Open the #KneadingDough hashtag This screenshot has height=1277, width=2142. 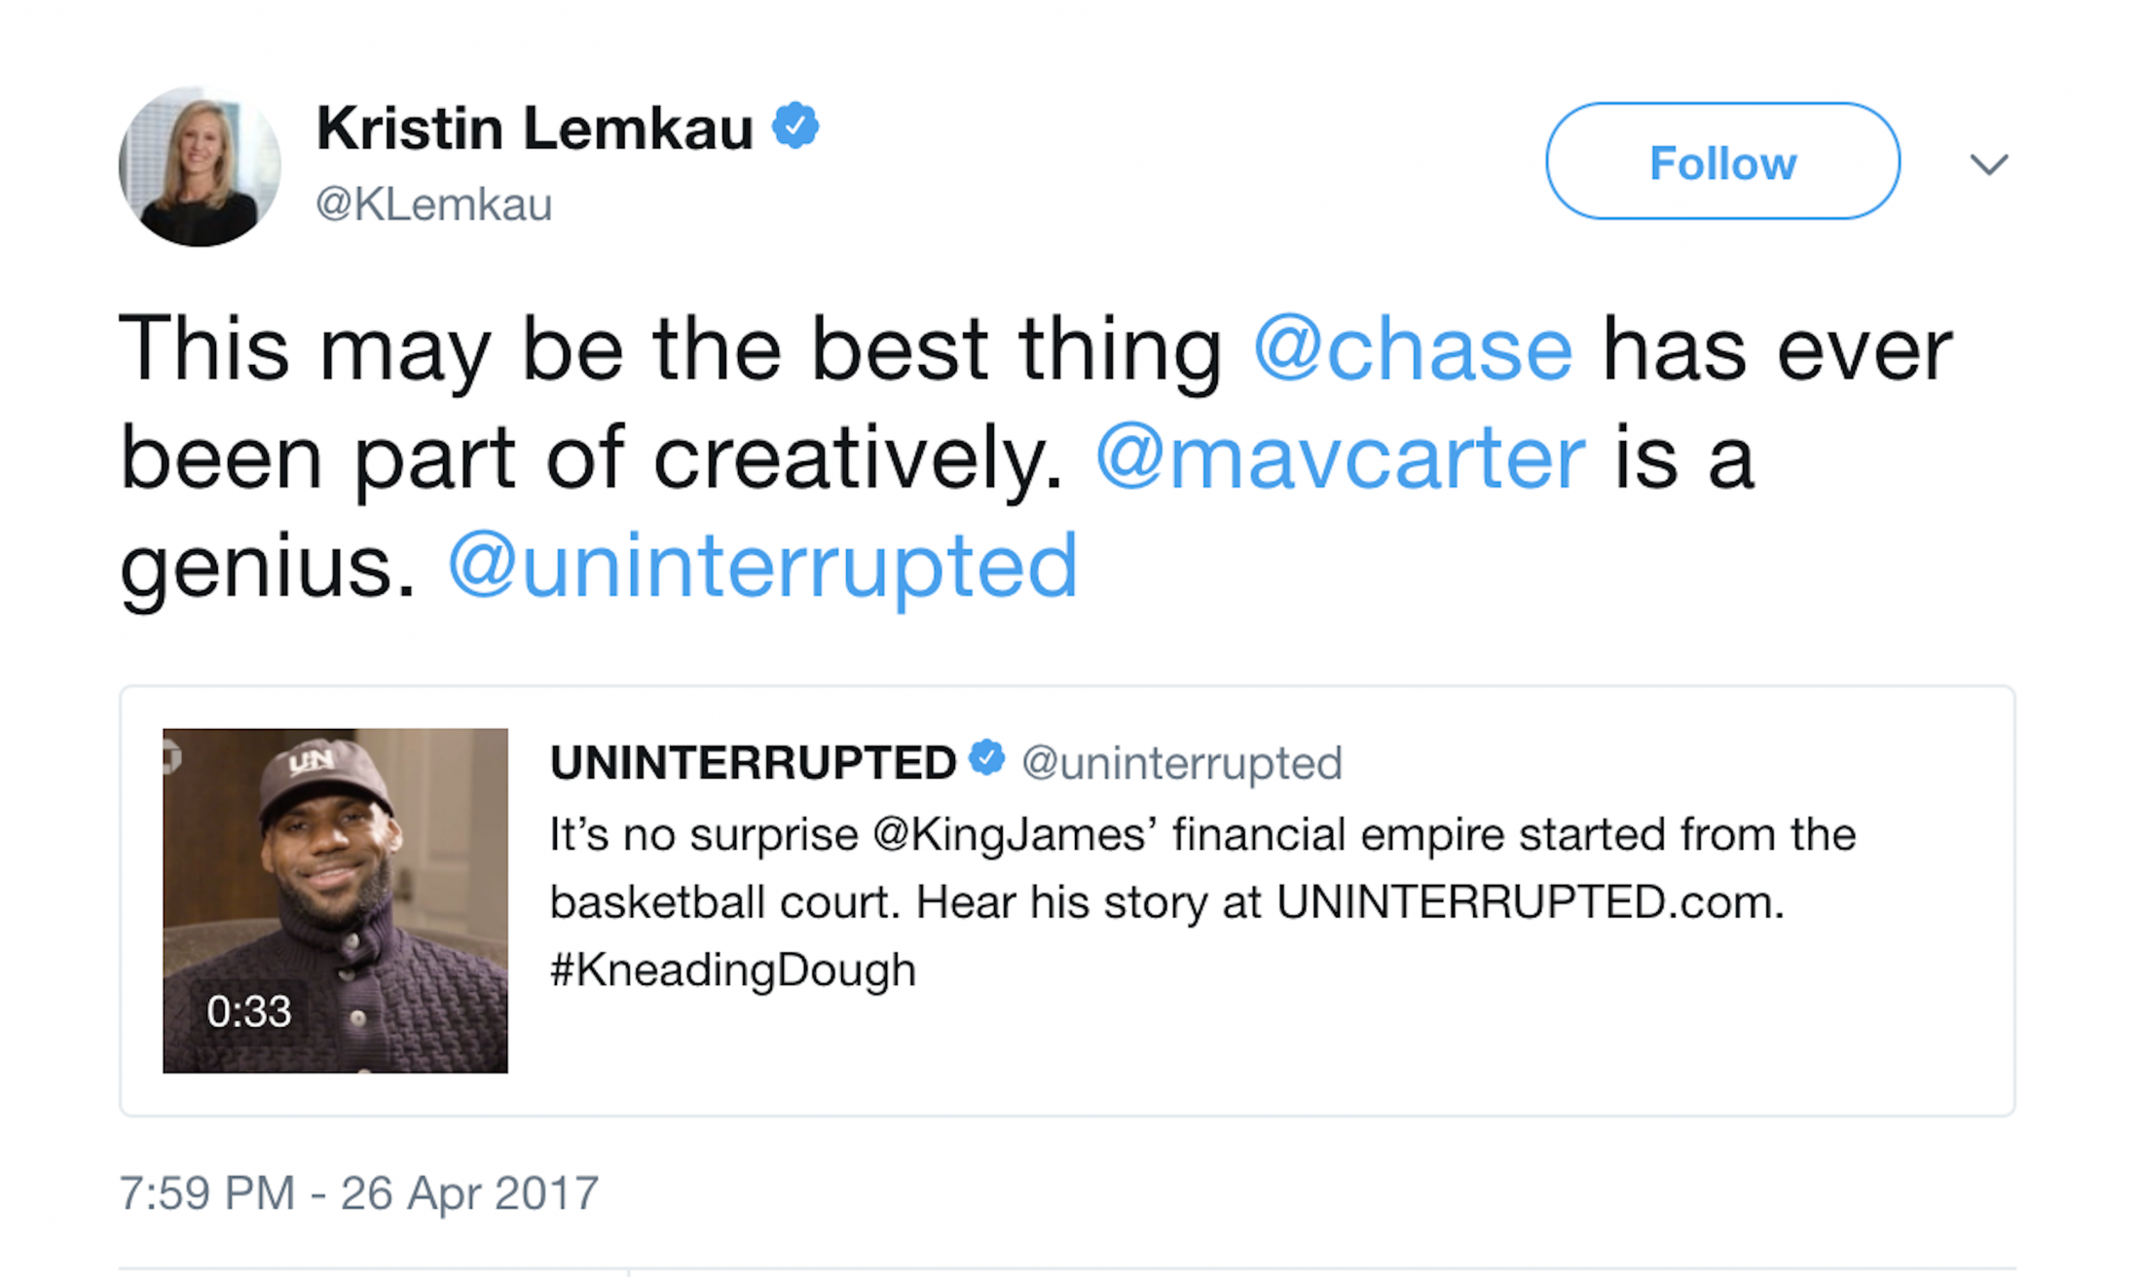coord(733,970)
